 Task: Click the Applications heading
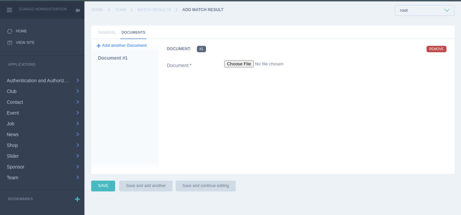coord(22,65)
